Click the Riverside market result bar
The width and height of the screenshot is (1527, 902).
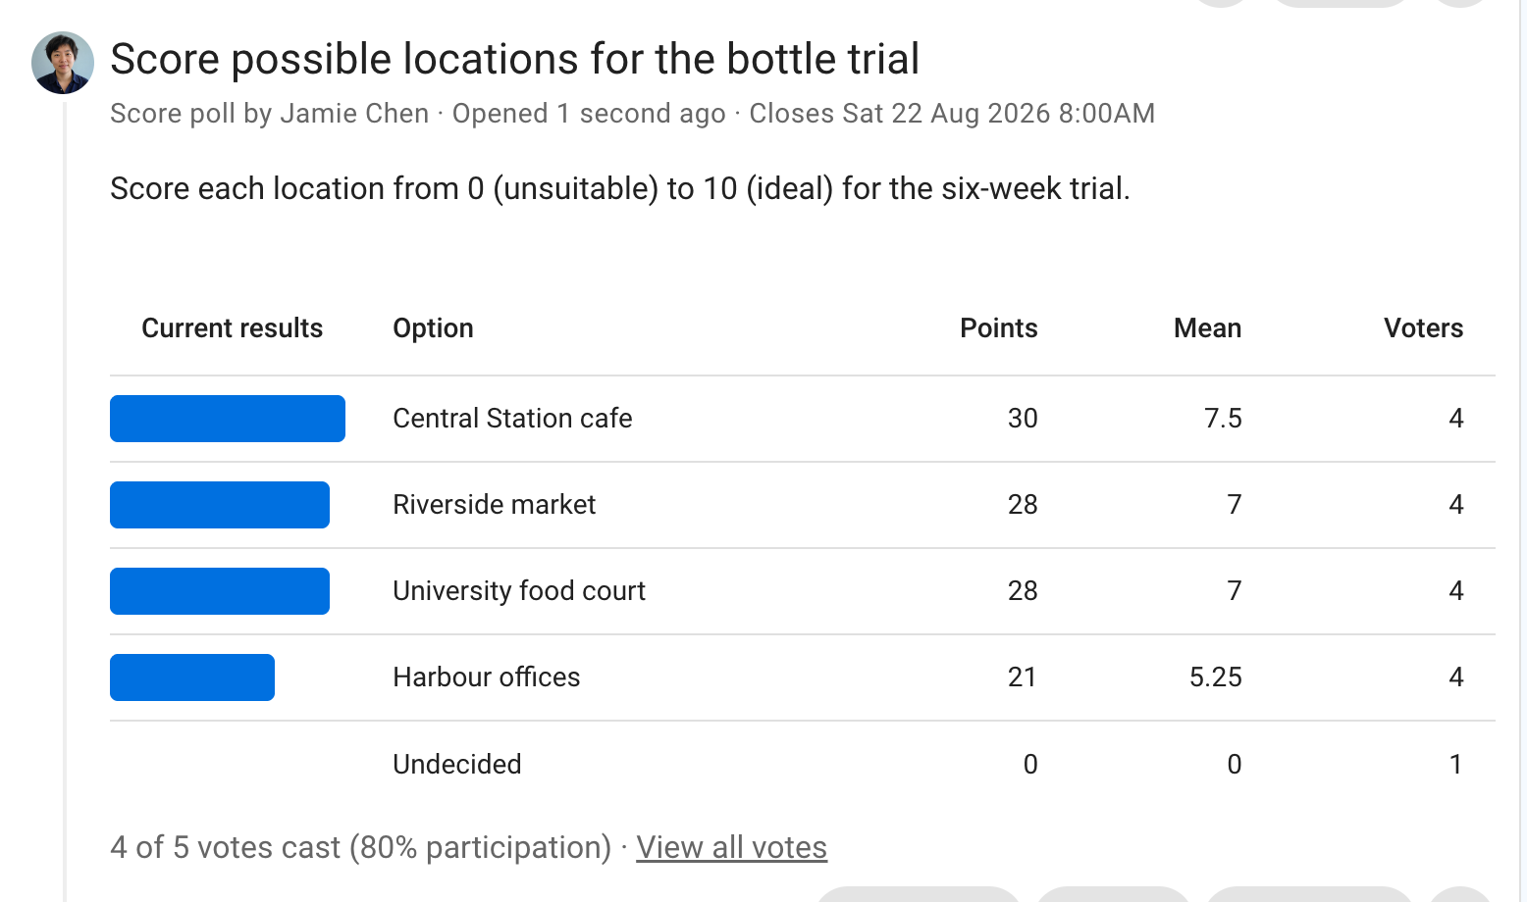(220, 505)
